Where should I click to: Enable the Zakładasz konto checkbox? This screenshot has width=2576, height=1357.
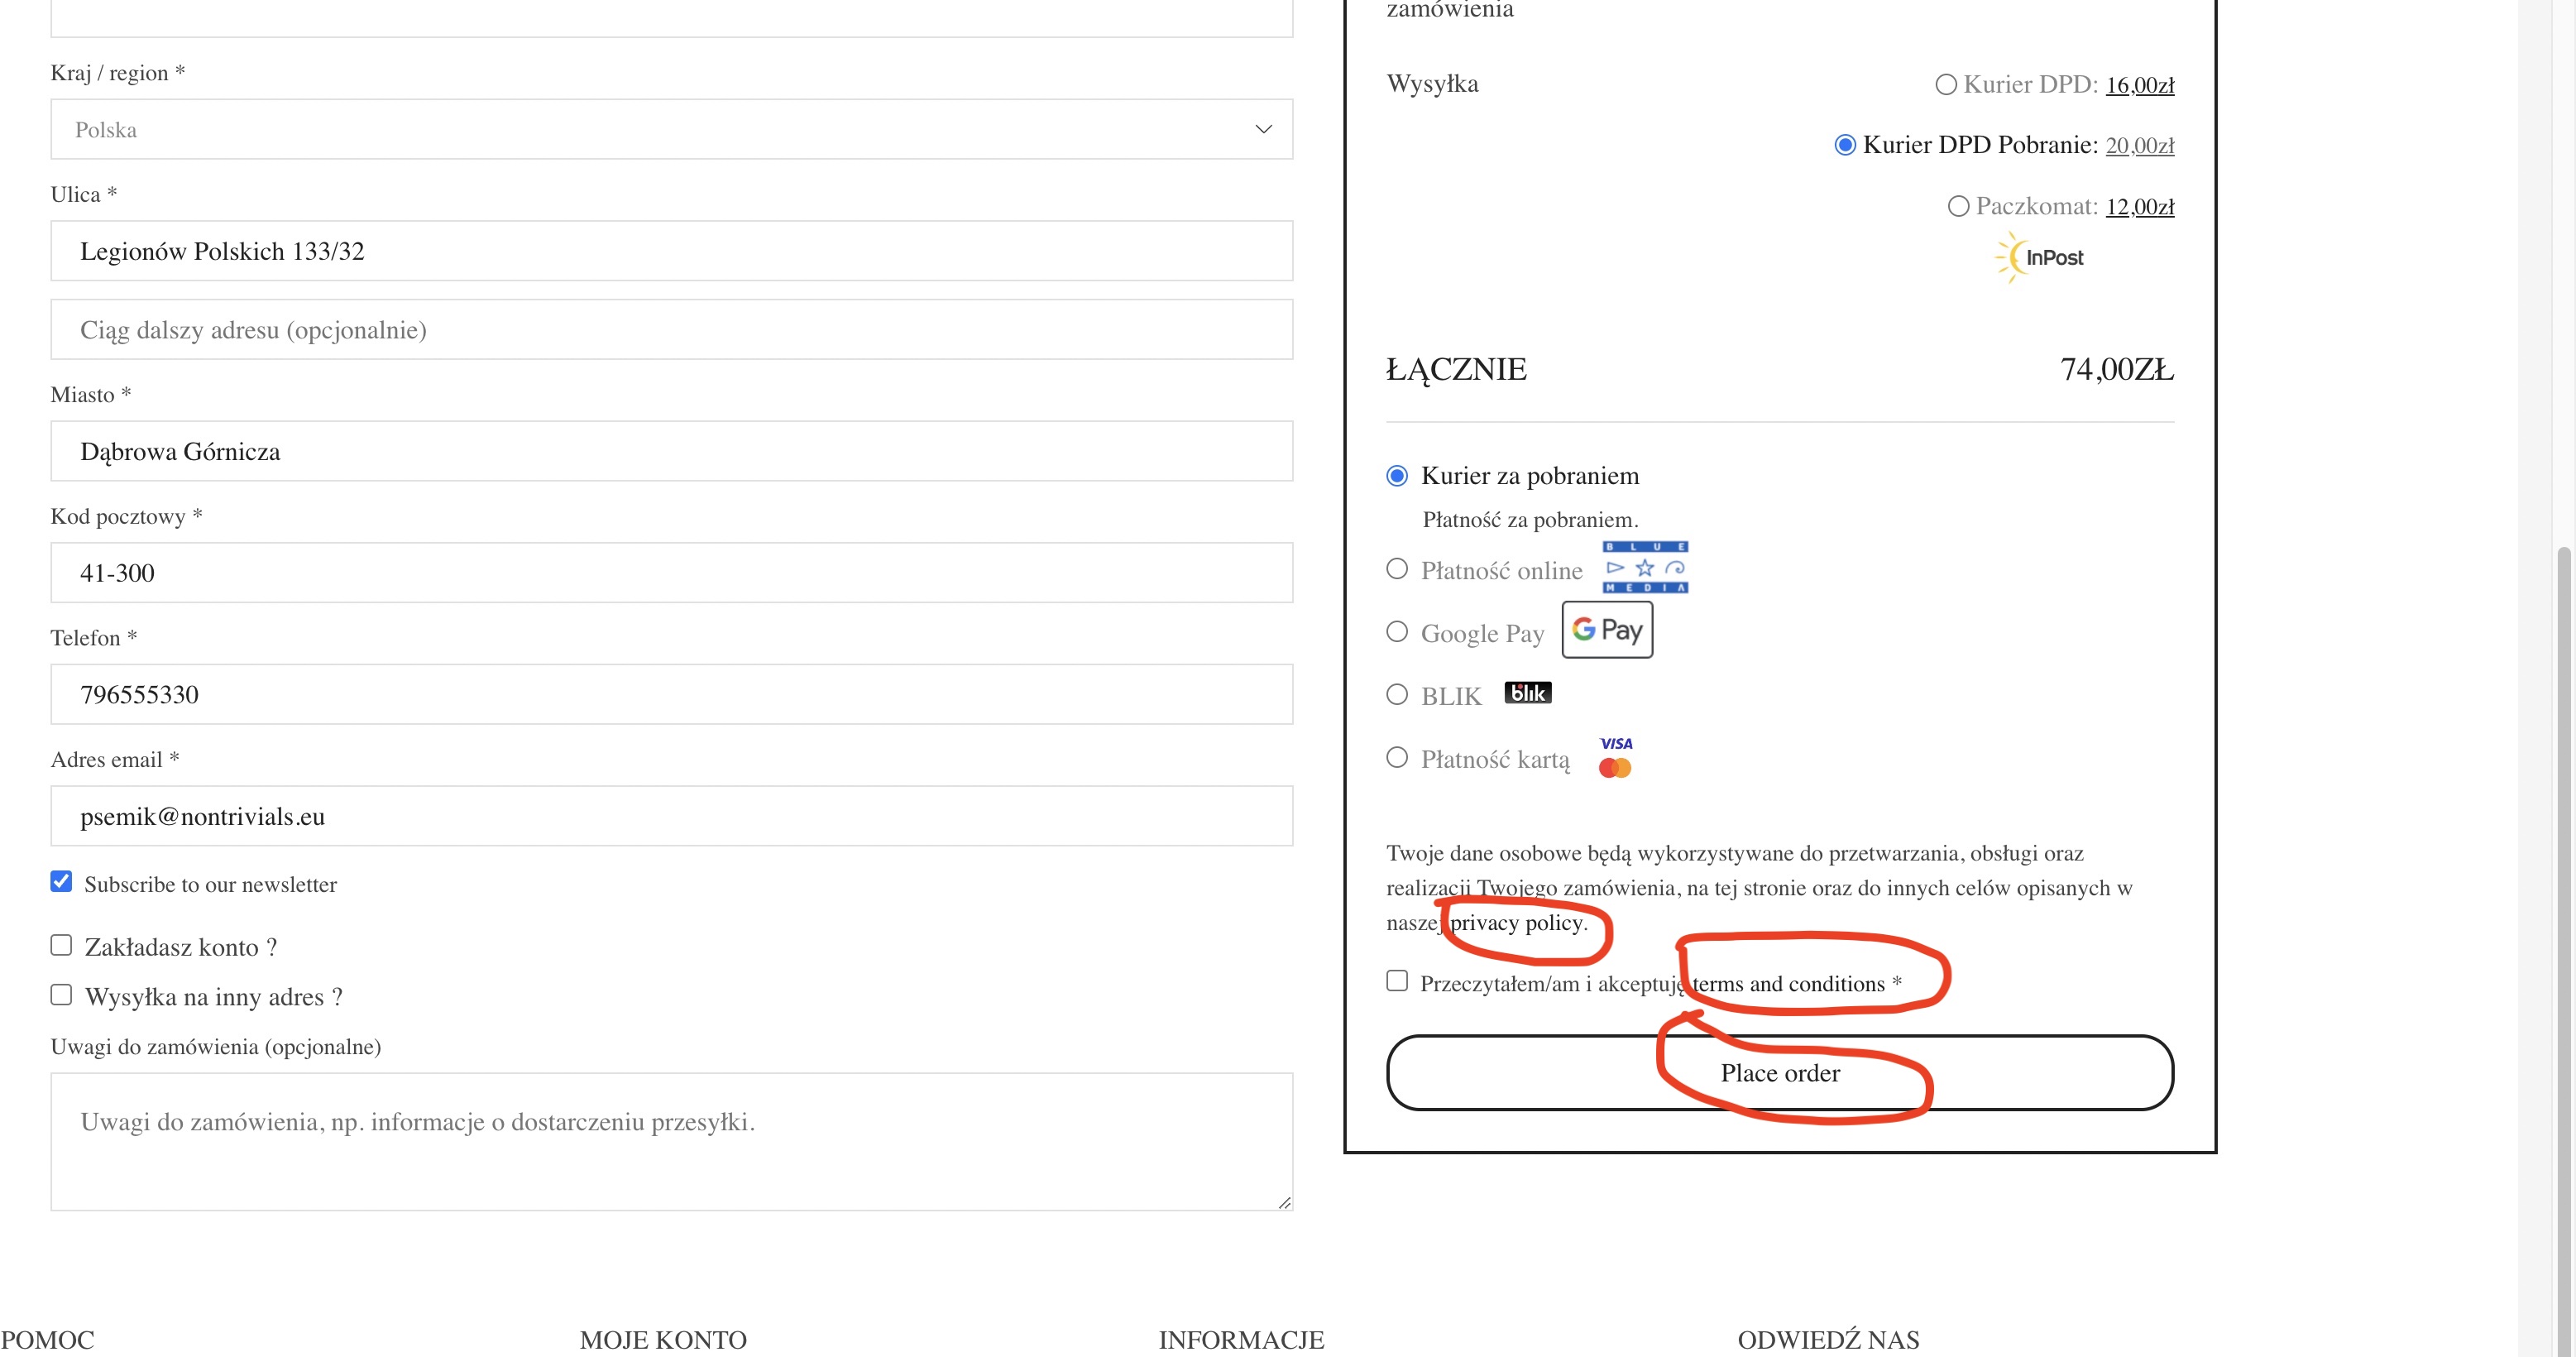tap(61, 945)
